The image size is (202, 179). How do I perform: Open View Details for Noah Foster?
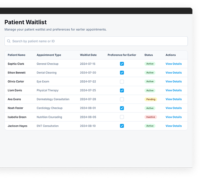(174, 108)
